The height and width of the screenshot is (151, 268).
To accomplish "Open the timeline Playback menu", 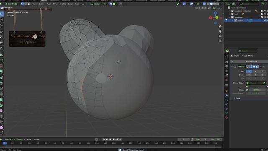I will pyautogui.click(x=10, y=139).
